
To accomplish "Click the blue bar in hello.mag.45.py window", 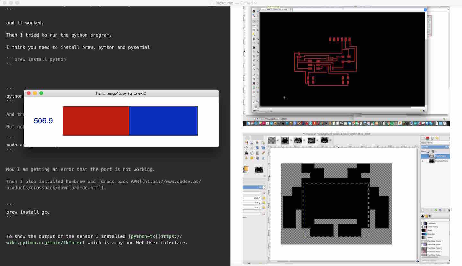I will click(163, 121).
